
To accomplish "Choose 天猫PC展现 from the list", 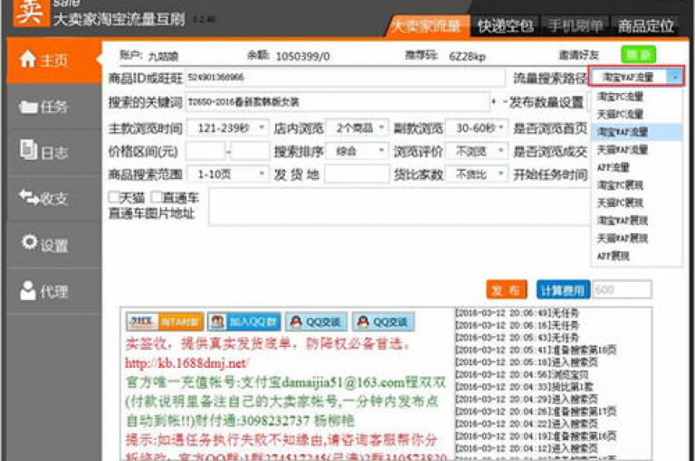I will [636, 202].
